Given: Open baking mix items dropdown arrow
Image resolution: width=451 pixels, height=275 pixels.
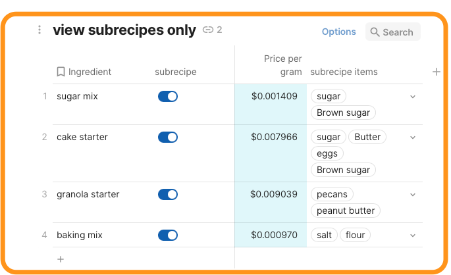Looking at the screenshot, I should 413,236.
